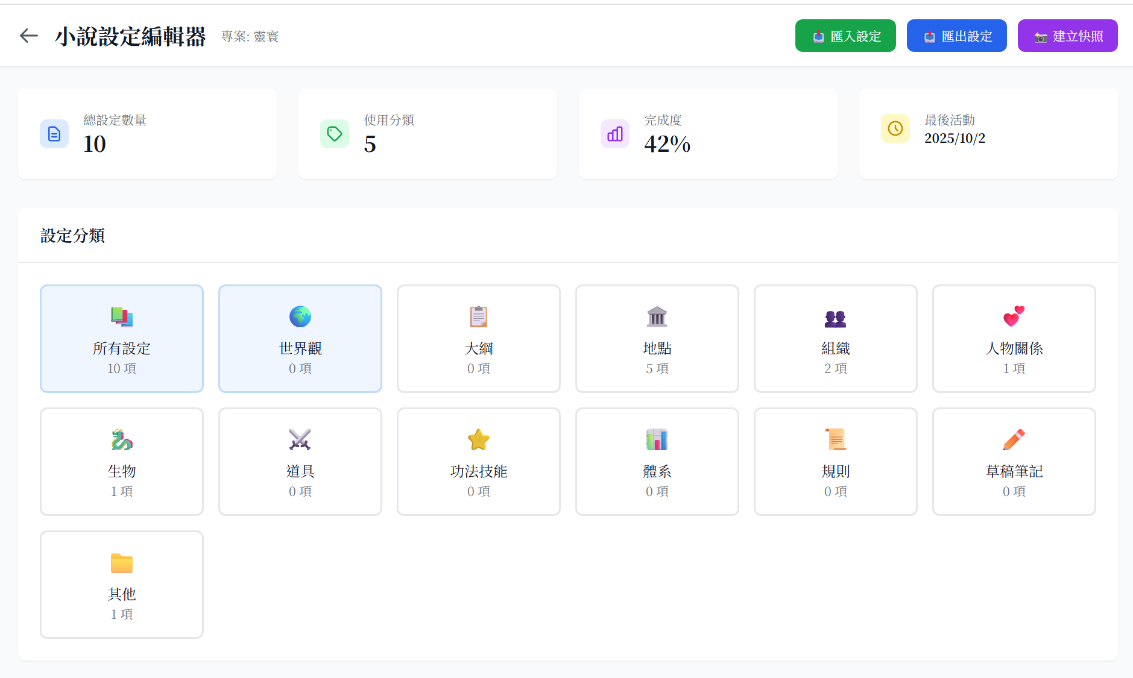The image size is (1133, 678).
Task: Open the 世界觀 globe icon
Action: click(300, 317)
